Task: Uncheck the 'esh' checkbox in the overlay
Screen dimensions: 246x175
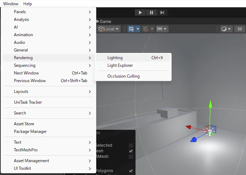Action: [131, 151]
